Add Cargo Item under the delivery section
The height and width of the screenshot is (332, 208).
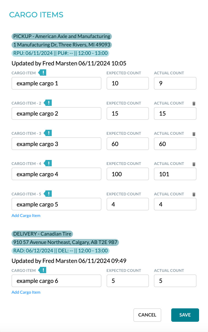click(x=26, y=292)
